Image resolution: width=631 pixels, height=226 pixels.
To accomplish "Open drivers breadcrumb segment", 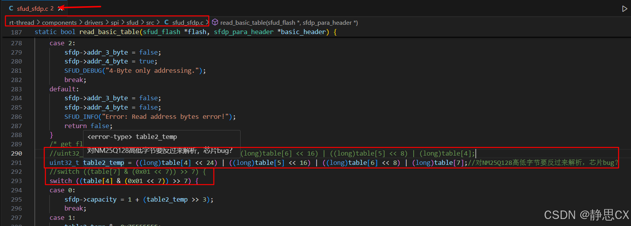I will [x=94, y=23].
